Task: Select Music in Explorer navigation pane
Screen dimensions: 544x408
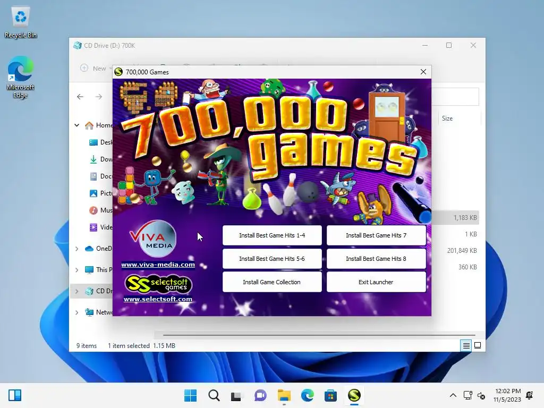Action: coord(100,210)
